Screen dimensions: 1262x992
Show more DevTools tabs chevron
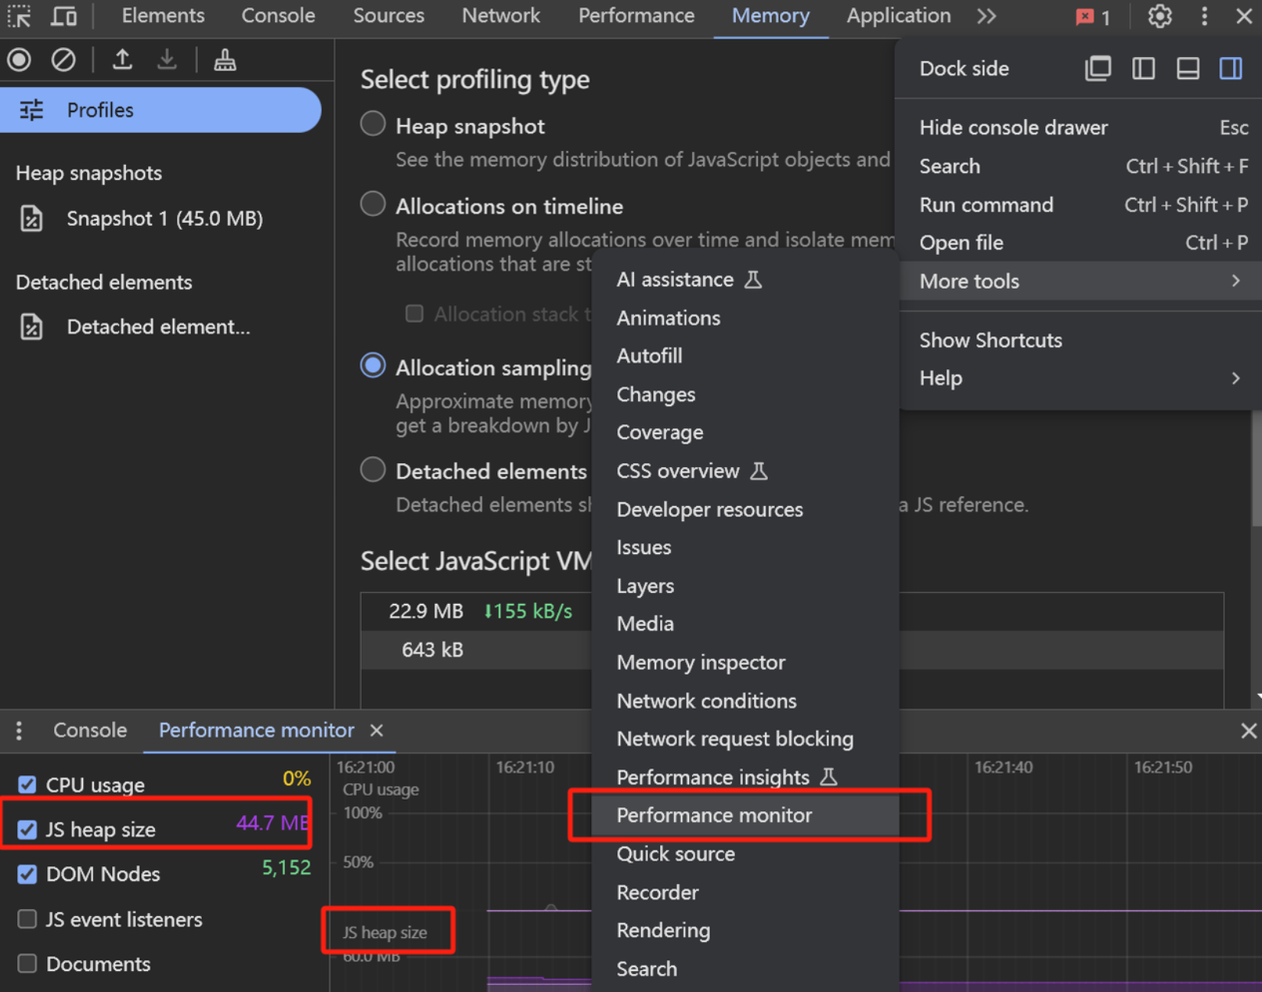click(986, 16)
